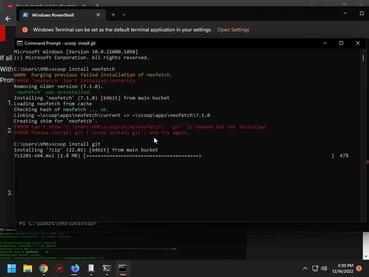Switch to Windows Terminal taskbar icon
Screen dimensions: 369x277
point(107,268)
